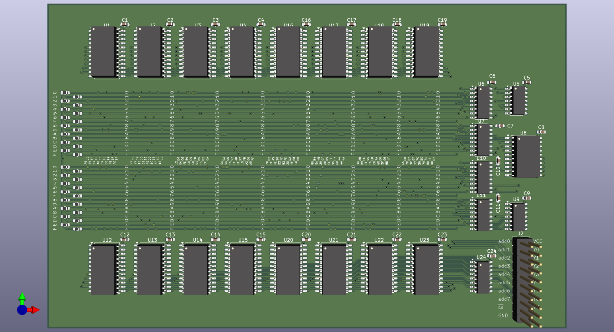
Task: Click the U12 chip body
Action: [x=103, y=270]
